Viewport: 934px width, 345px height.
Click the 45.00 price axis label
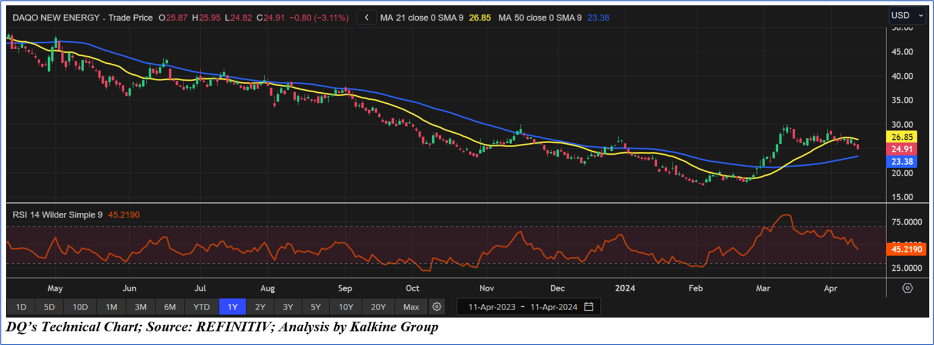tap(902, 52)
